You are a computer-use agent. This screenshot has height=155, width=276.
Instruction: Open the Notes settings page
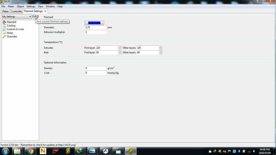[10, 33]
